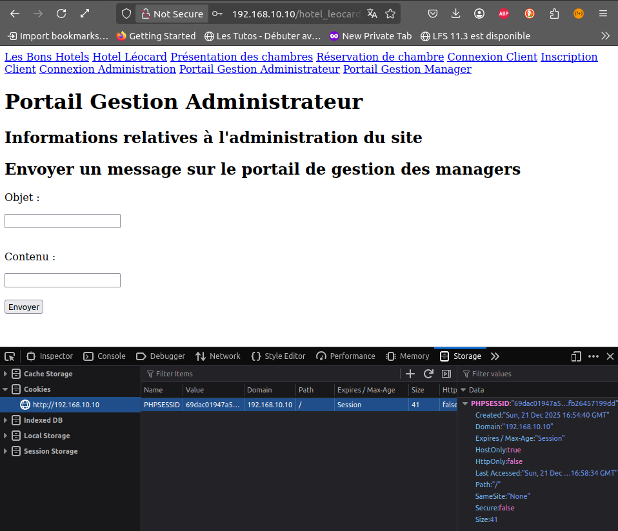Screen dimensions: 618x531
Task: Click the Objet text input field
Action: [x=63, y=221]
